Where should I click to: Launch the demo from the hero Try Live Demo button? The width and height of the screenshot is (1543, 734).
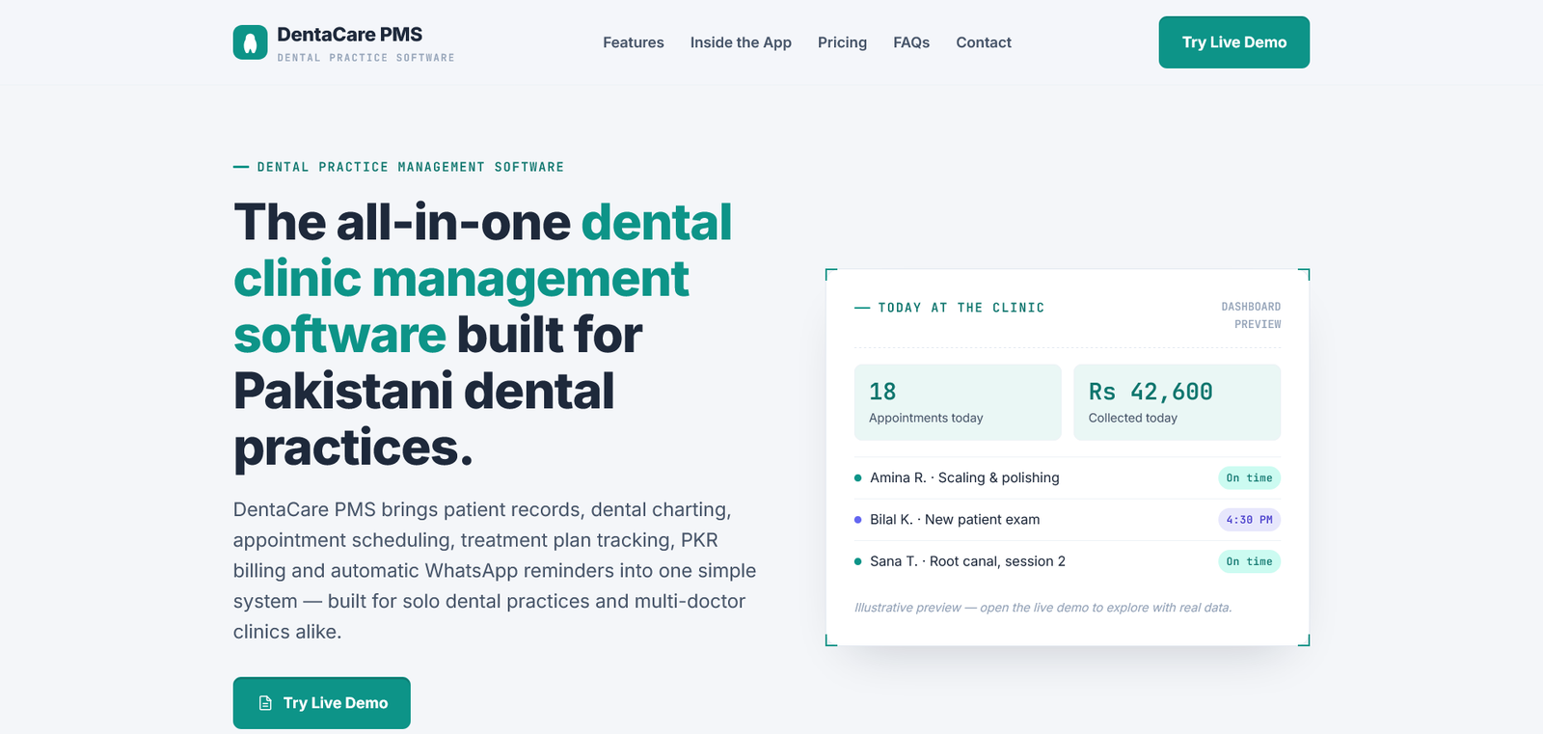pos(322,703)
